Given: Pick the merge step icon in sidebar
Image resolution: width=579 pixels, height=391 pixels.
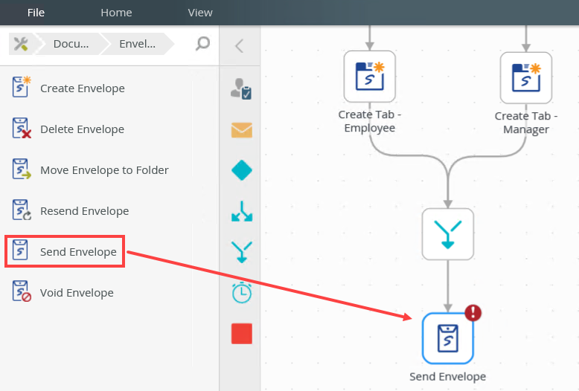Looking at the screenshot, I should click(x=242, y=252).
